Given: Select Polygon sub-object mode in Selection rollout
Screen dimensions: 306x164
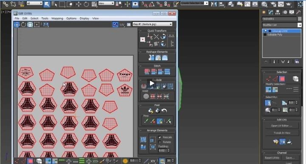Looking at the screenshot, I should 282,79.
